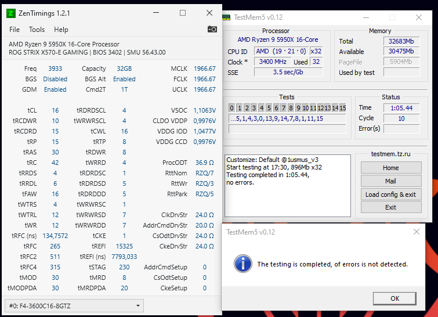Click the tREFI (ns) value 7793,033
The height and width of the screenshot is (317, 438).
coord(124,257)
